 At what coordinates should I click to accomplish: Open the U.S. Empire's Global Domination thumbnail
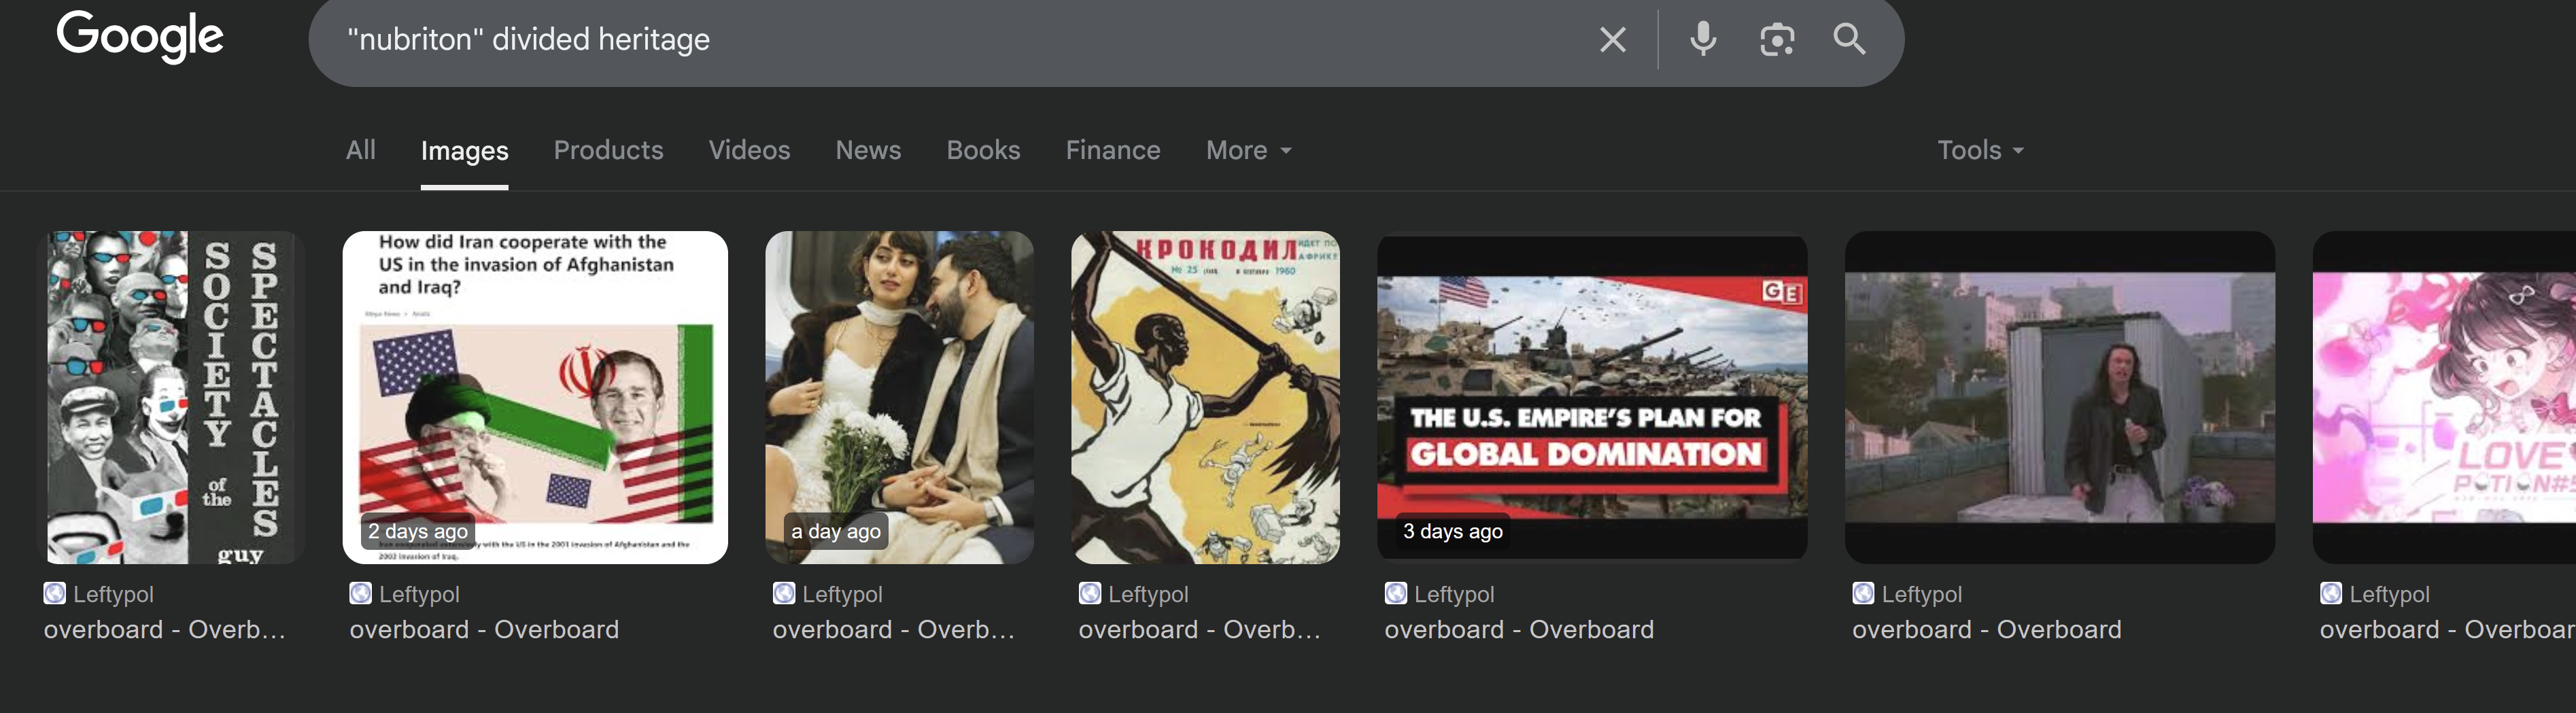point(1593,397)
